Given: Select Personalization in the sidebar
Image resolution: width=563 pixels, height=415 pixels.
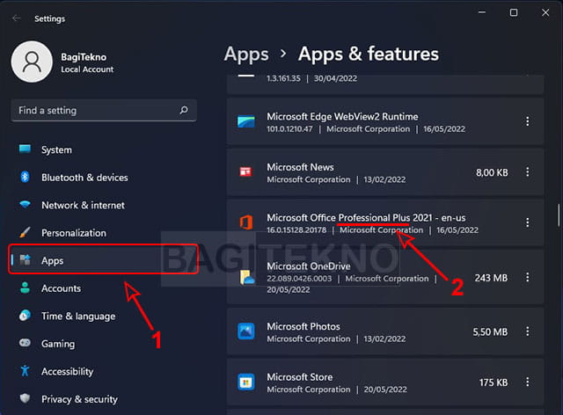Looking at the screenshot, I should [x=104, y=232].
